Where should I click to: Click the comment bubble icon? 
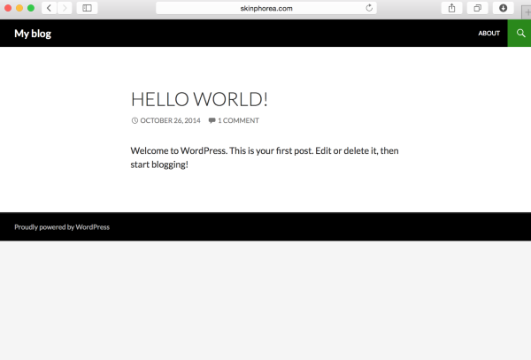tap(212, 120)
